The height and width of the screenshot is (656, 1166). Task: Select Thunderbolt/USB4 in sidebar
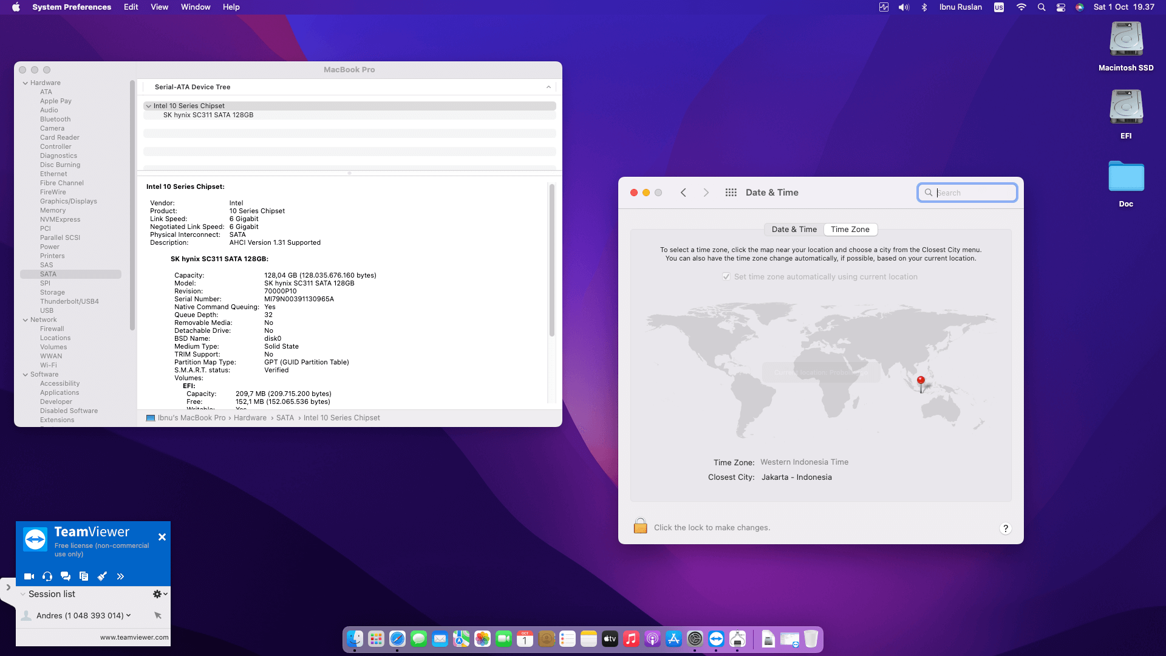click(69, 302)
